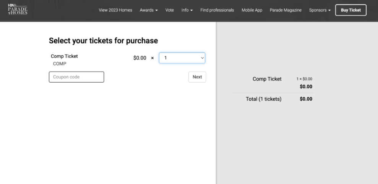
Task: Click the COMP subtitle under ticket name
Action: pos(60,64)
